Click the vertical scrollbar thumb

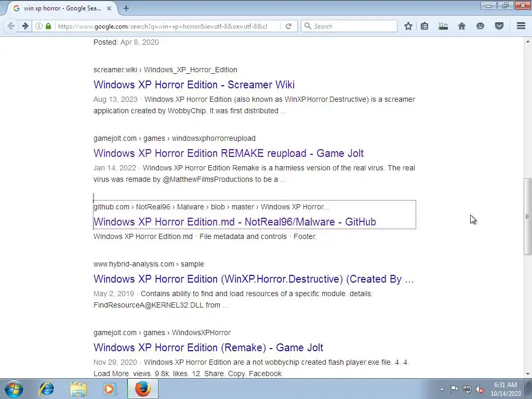pos(527,217)
